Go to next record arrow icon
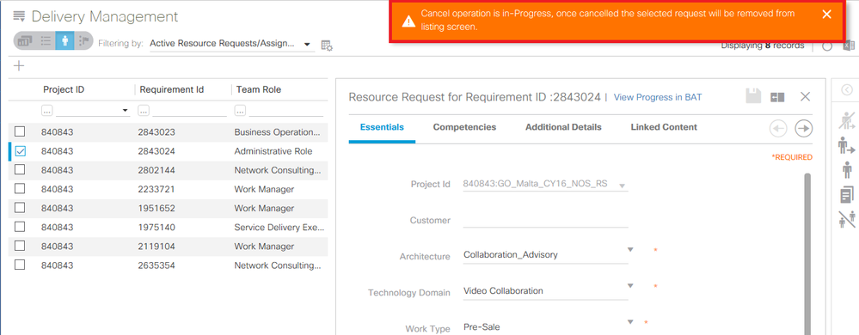 click(803, 129)
